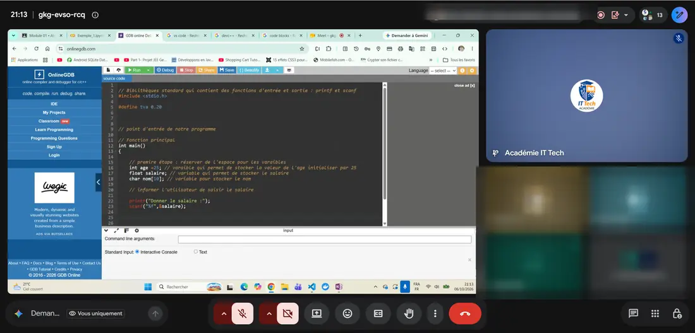Image resolution: width=695 pixels, height=333 pixels.
Task: Click the Share button
Action: click(206, 70)
